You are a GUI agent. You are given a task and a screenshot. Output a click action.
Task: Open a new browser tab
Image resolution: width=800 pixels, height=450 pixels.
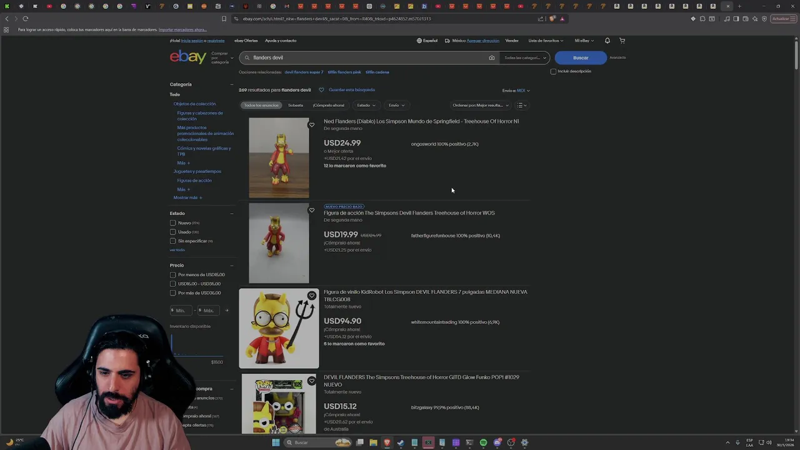(x=739, y=6)
